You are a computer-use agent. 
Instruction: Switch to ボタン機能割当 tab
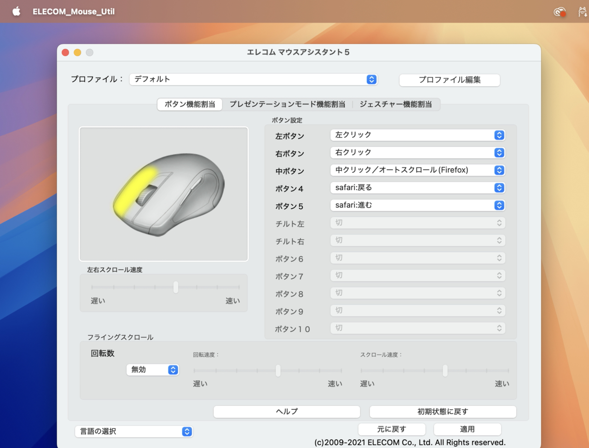pyautogui.click(x=190, y=104)
